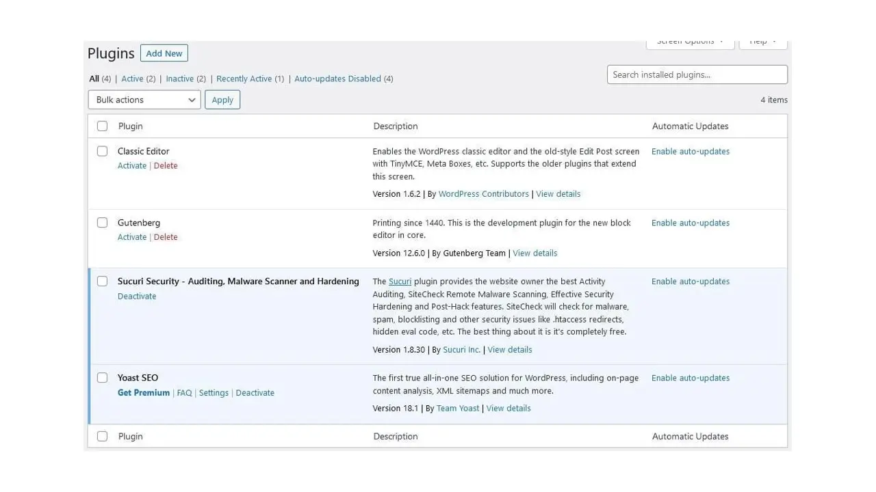Show Recently Active plugins
Image resolution: width=876 pixels, height=492 pixels.
coord(244,79)
